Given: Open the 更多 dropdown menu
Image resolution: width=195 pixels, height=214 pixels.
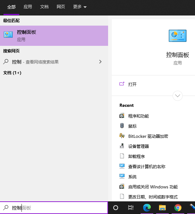Looking at the screenshot, I should [x=80, y=7].
